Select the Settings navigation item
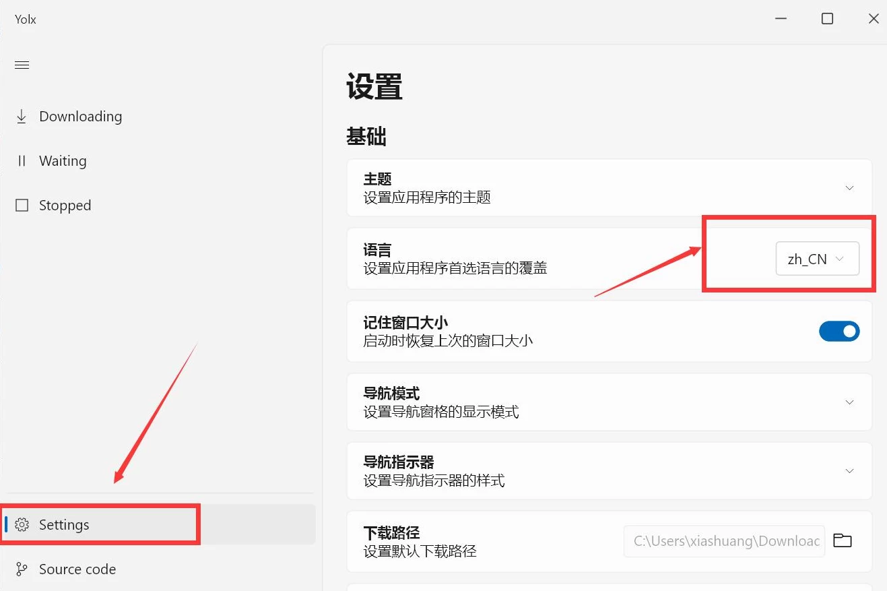887x591 pixels. pos(64,525)
